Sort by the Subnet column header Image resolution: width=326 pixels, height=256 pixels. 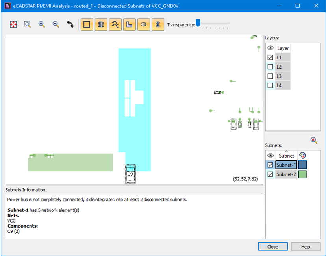pyautogui.click(x=286, y=155)
